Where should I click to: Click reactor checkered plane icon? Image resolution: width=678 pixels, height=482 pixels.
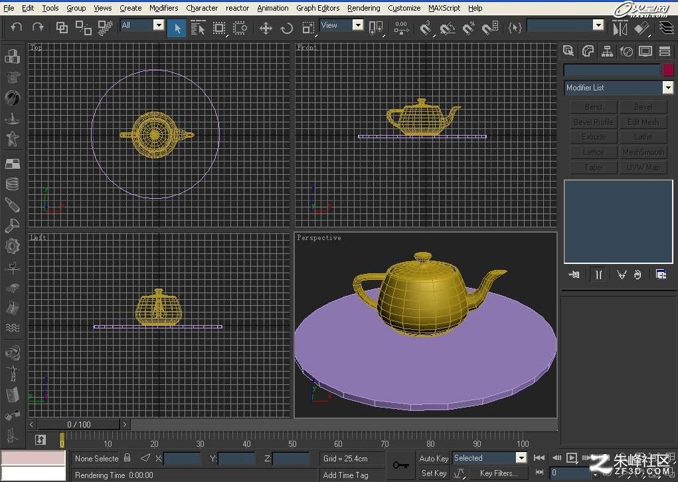tap(13, 164)
